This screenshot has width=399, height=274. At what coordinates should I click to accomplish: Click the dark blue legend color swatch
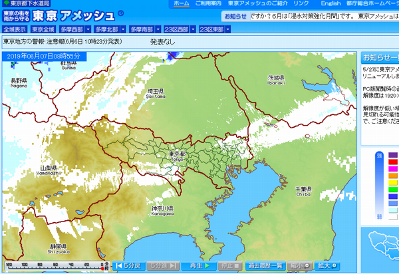click(x=392, y=196)
